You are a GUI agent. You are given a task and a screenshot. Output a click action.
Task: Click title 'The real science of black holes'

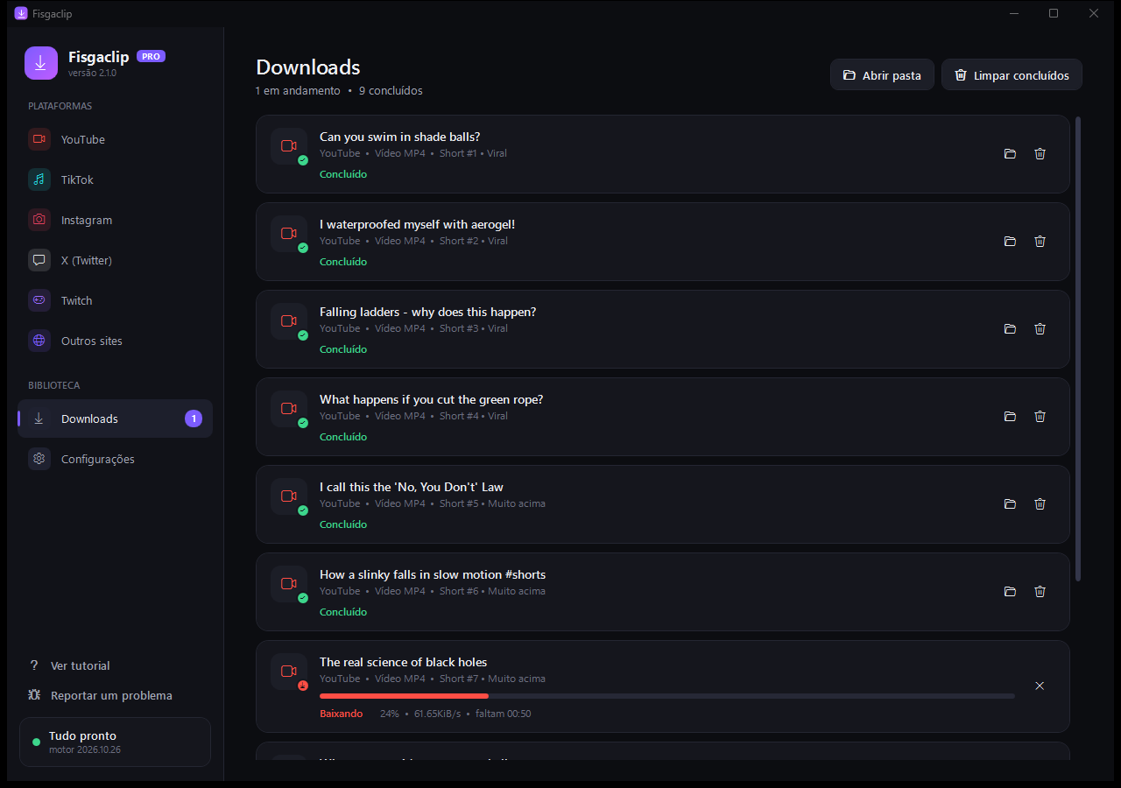pyautogui.click(x=403, y=662)
